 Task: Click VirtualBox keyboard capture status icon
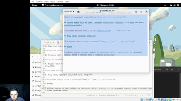click(170, 100)
